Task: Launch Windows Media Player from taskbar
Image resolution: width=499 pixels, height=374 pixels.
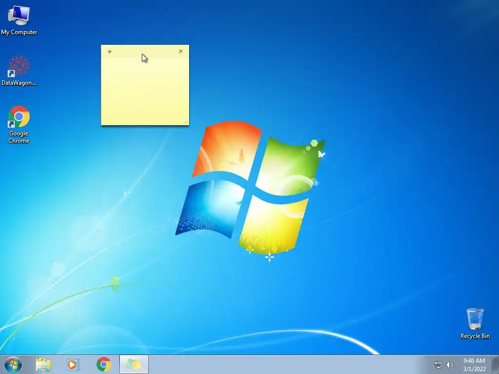Action: [x=73, y=364]
